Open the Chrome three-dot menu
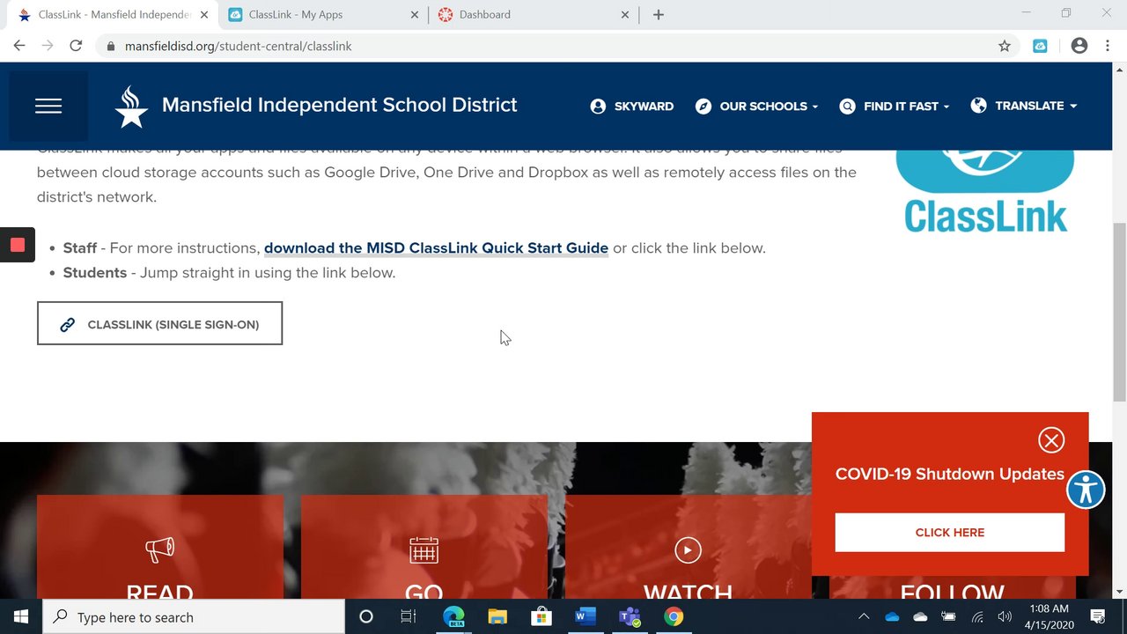This screenshot has width=1127, height=634. pyautogui.click(x=1108, y=46)
